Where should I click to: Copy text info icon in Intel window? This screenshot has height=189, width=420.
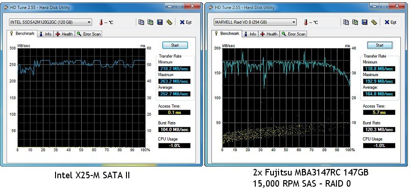point(141,22)
